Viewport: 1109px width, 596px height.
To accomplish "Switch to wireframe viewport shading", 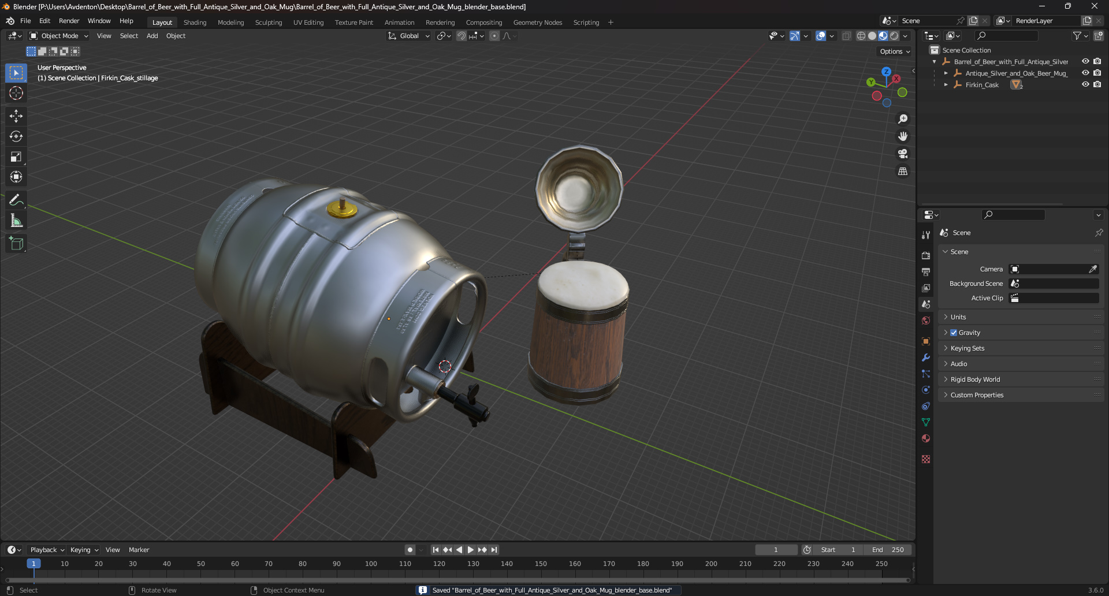I will click(861, 36).
